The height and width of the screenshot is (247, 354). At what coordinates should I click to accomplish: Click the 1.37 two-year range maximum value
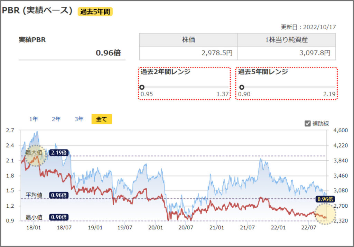click(223, 94)
